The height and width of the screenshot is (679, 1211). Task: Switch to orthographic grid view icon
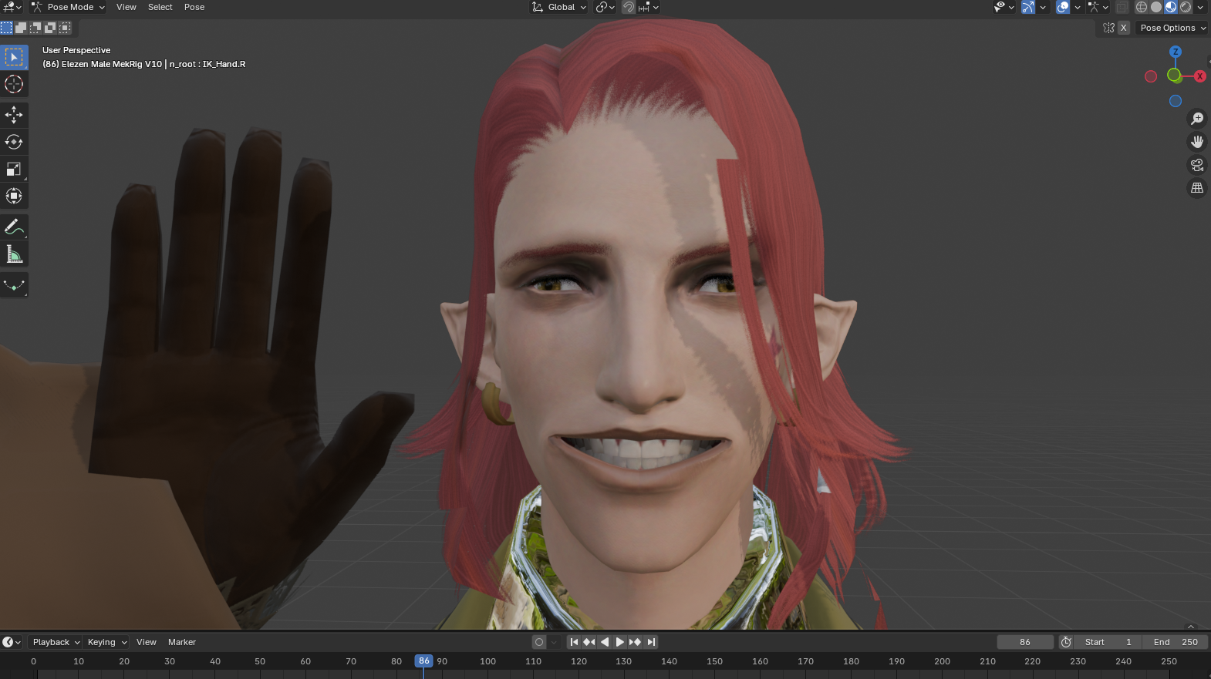coord(1197,188)
